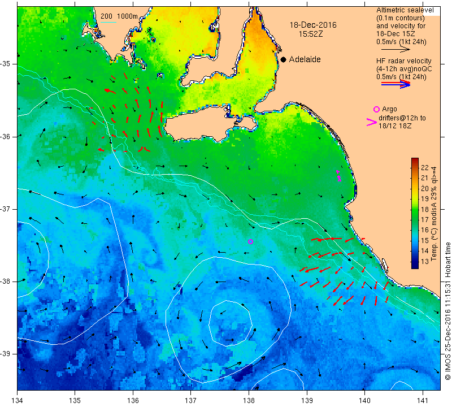Click the 13 tick on color bar

tap(425, 261)
